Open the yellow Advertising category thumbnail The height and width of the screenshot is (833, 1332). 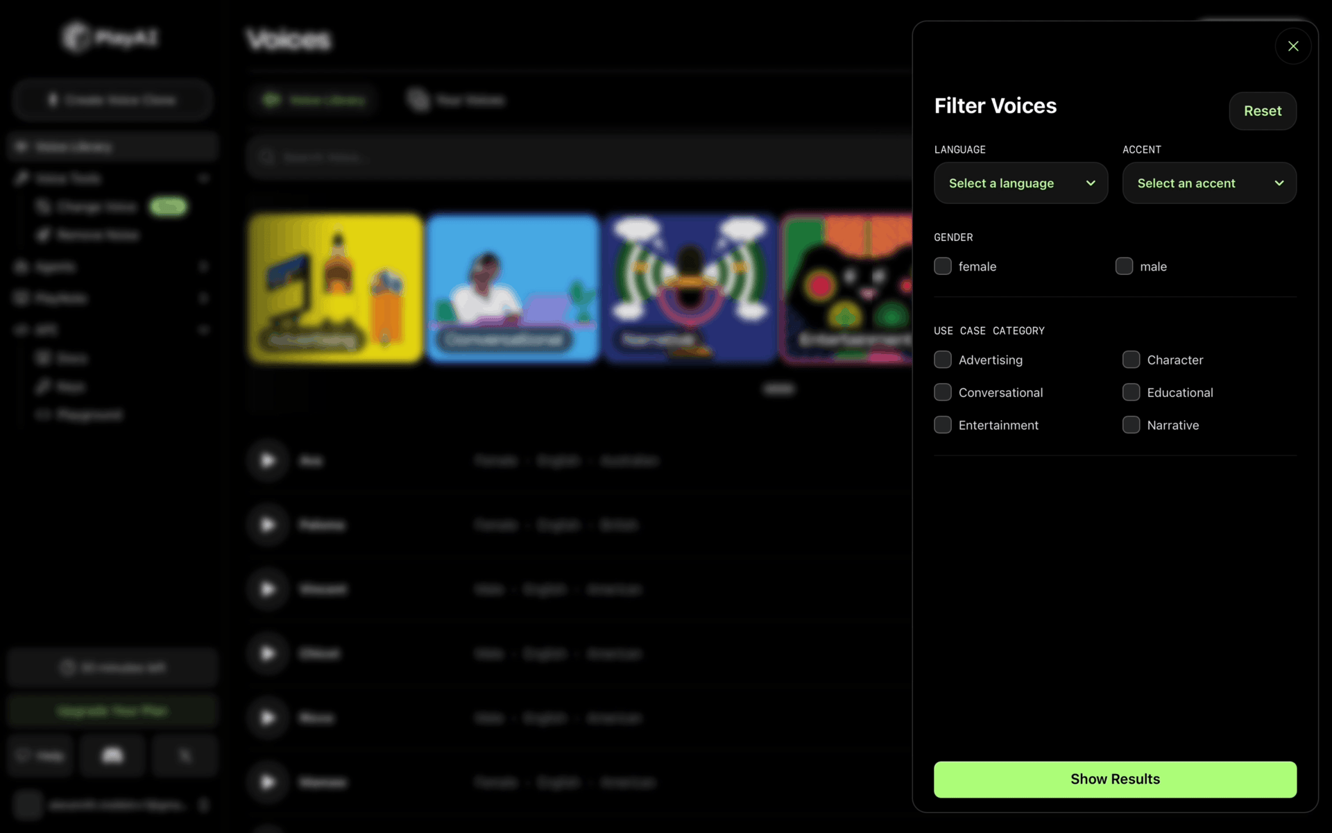point(336,288)
